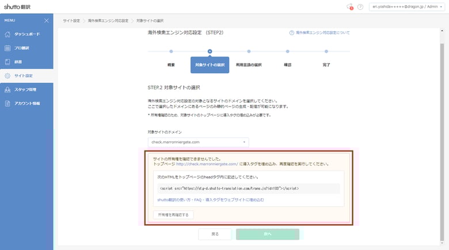Viewport: 449px width, 250px height.
Task: Click the shutto 翻訳 logo
Action: click(x=17, y=6)
